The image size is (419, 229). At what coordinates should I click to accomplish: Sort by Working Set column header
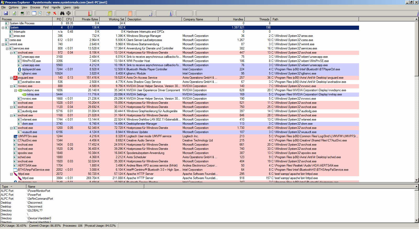113,19
